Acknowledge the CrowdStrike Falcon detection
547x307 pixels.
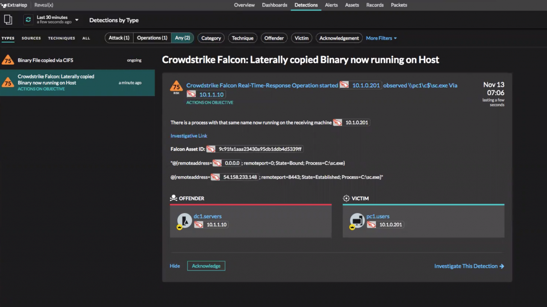pos(206,266)
